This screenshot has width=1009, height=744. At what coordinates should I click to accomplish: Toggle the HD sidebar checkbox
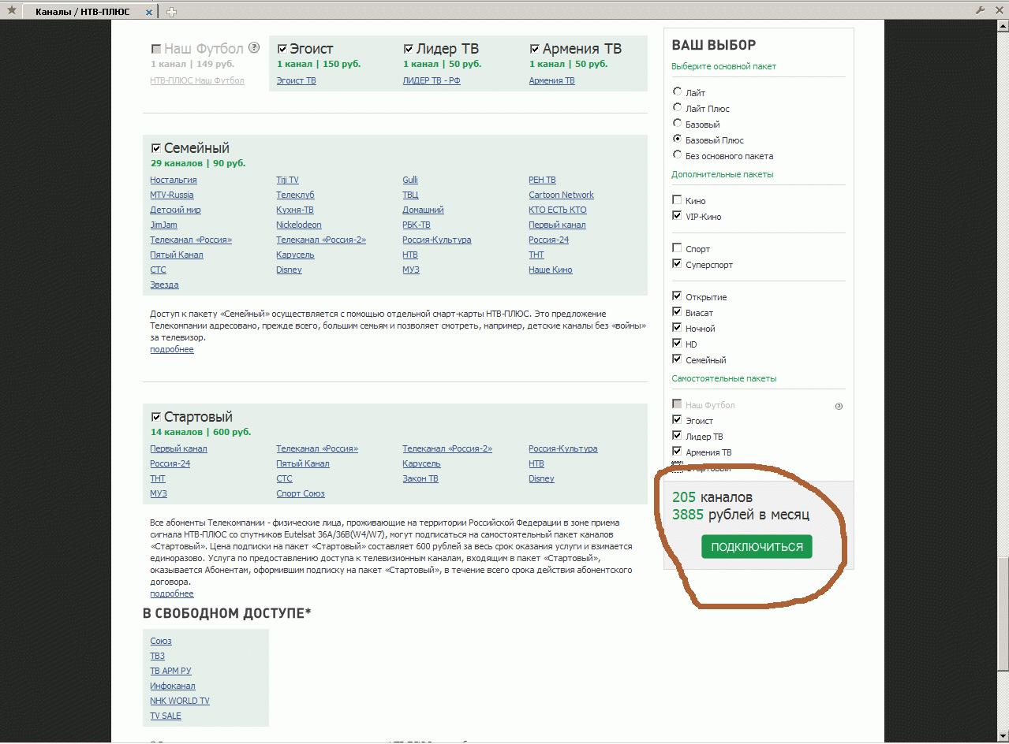pyautogui.click(x=677, y=343)
